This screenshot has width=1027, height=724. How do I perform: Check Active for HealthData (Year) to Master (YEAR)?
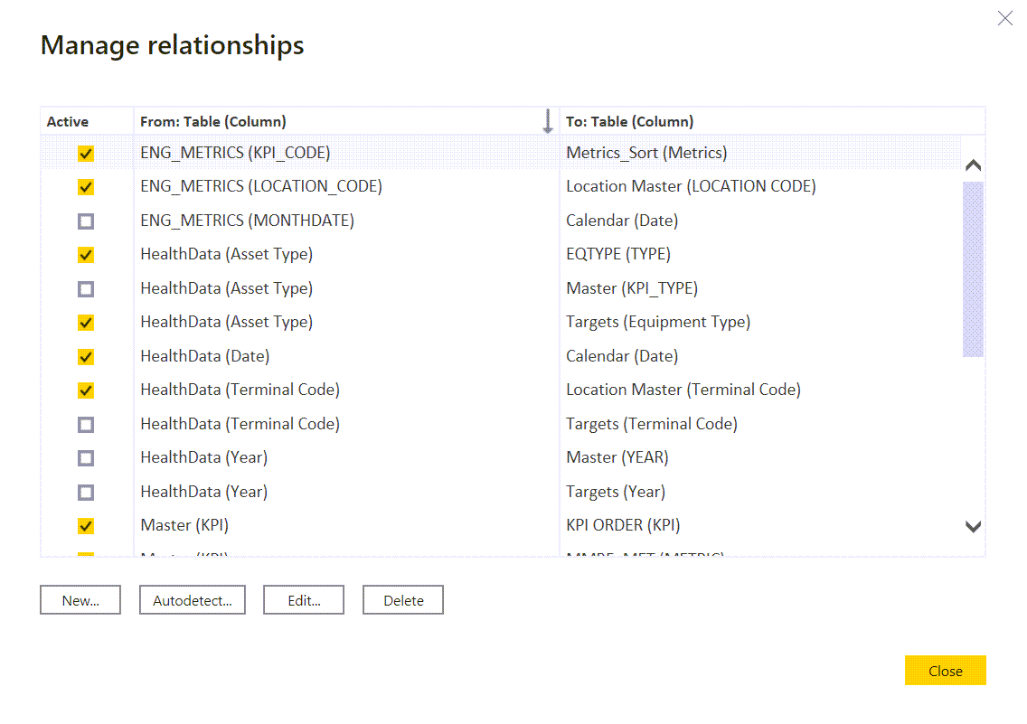[x=86, y=458]
